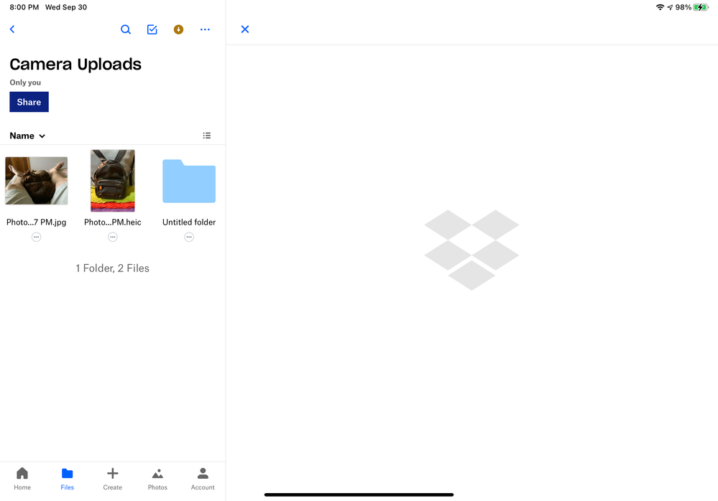Go back using the left chevron
The image size is (718, 501).
[x=12, y=29]
